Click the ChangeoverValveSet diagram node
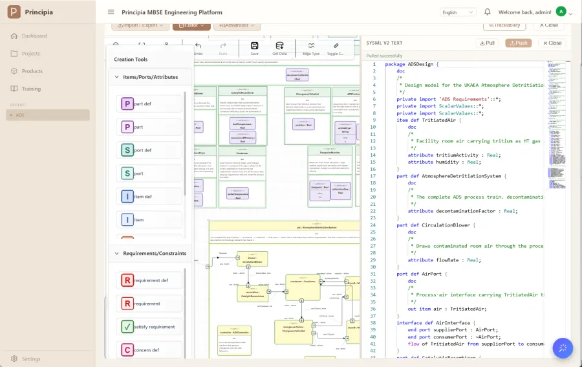The image size is (582, 367). (x=294, y=332)
